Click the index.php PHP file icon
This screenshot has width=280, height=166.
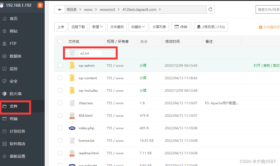tap(72, 128)
